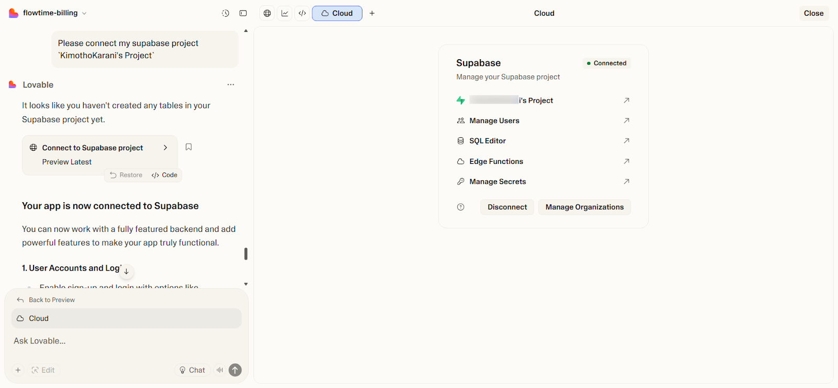Attach a file with the plus button
Screen dimensions: 838x388
tap(18, 370)
